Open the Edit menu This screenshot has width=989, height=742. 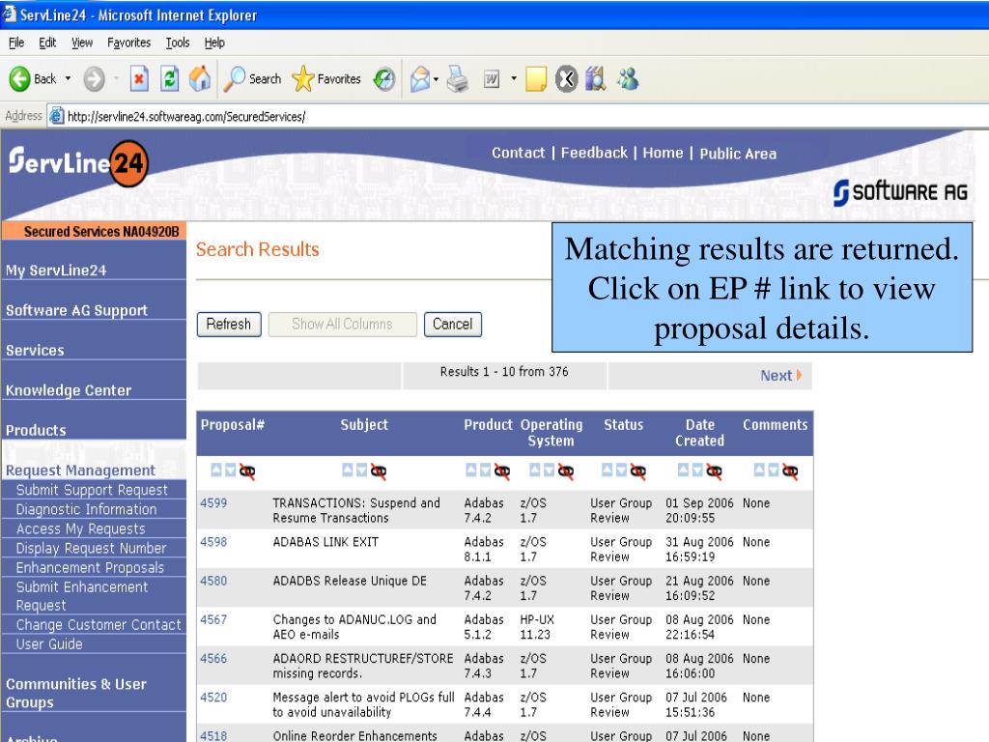pos(47,43)
